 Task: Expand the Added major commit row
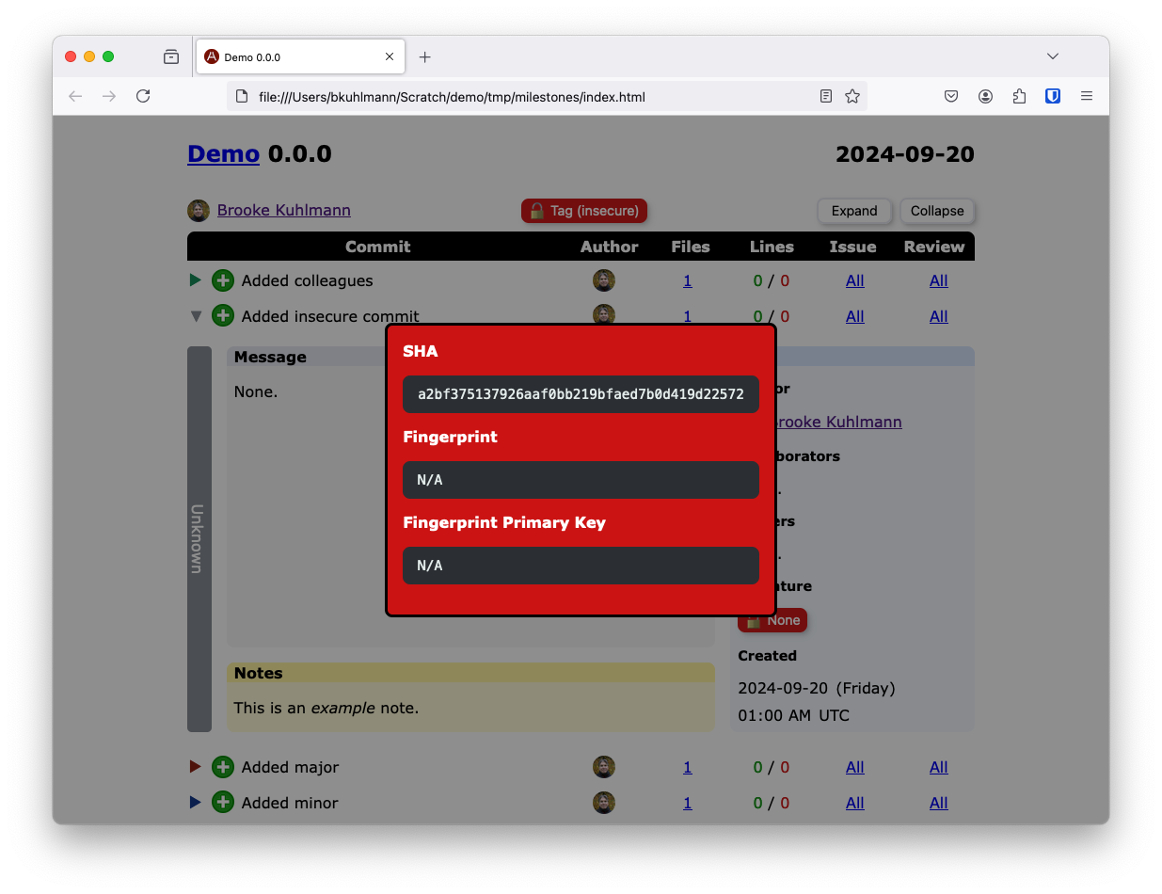coord(196,767)
